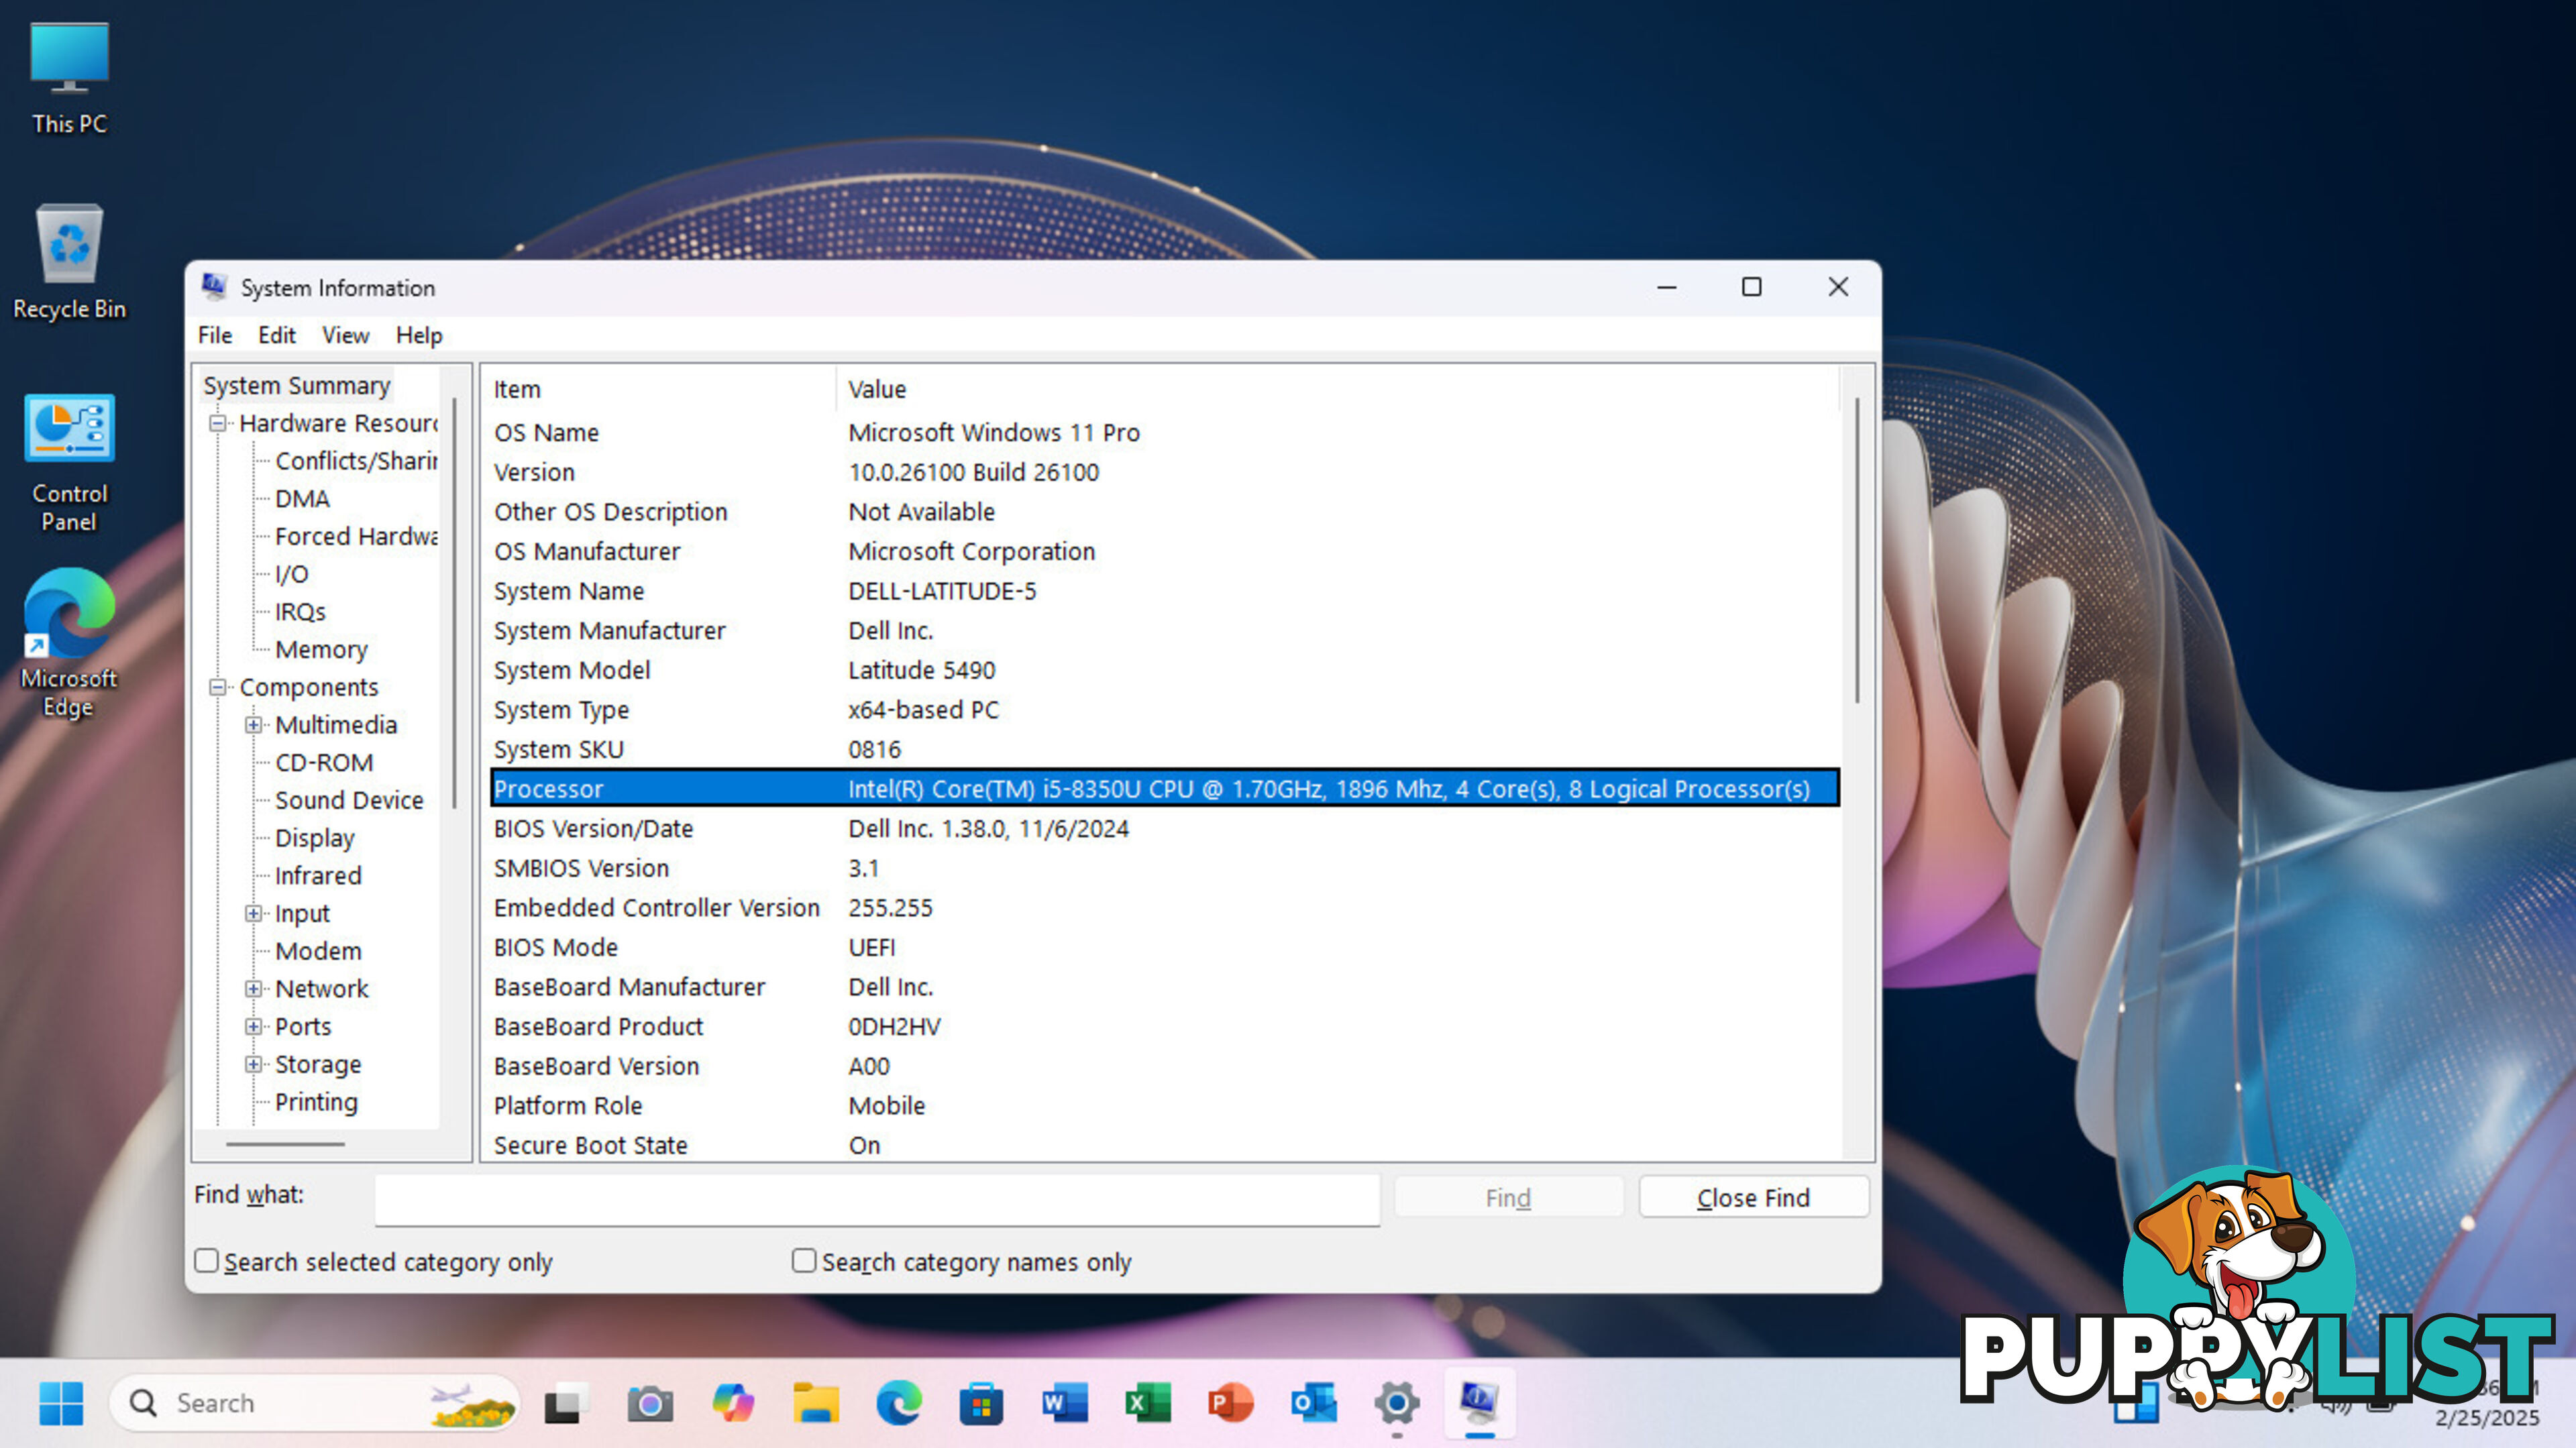Select DMA in the tree
The width and height of the screenshot is (2576, 1448).
(302, 499)
